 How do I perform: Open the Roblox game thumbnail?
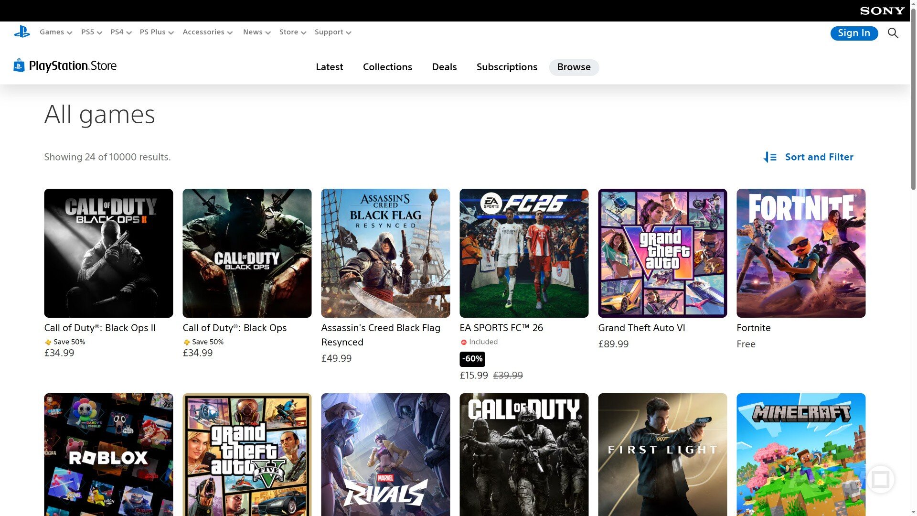pos(108,454)
